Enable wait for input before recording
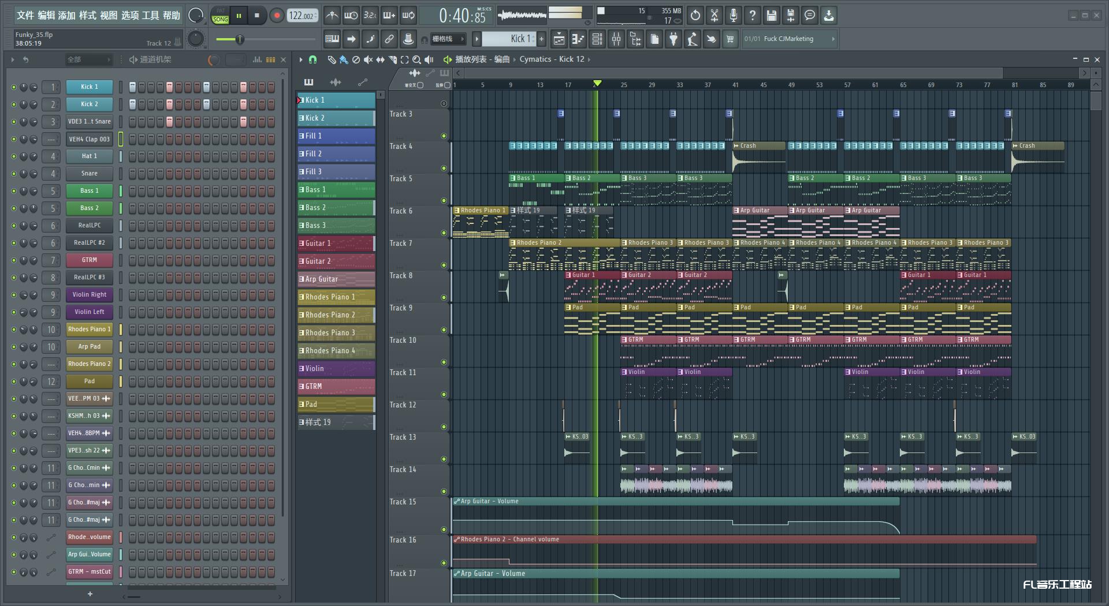The width and height of the screenshot is (1109, 606). click(351, 16)
